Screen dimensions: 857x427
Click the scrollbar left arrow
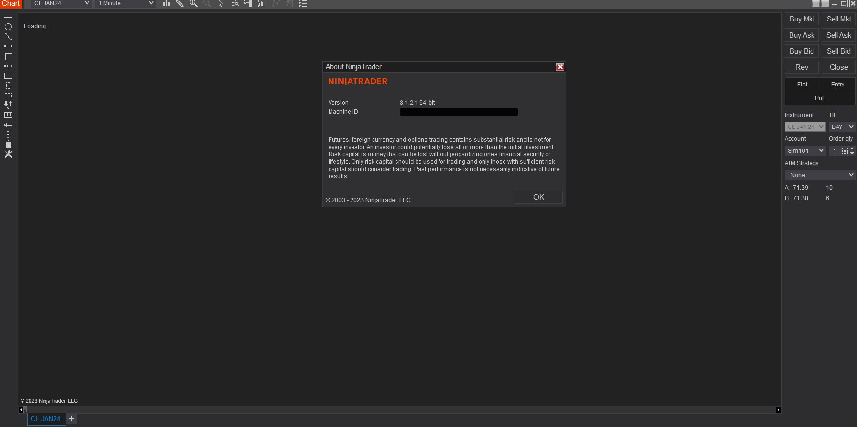pyautogui.click(x=21, y=410)
